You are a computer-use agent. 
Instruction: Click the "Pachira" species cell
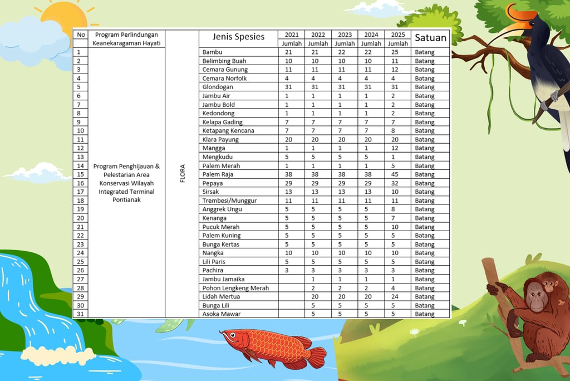pos(238,270)
